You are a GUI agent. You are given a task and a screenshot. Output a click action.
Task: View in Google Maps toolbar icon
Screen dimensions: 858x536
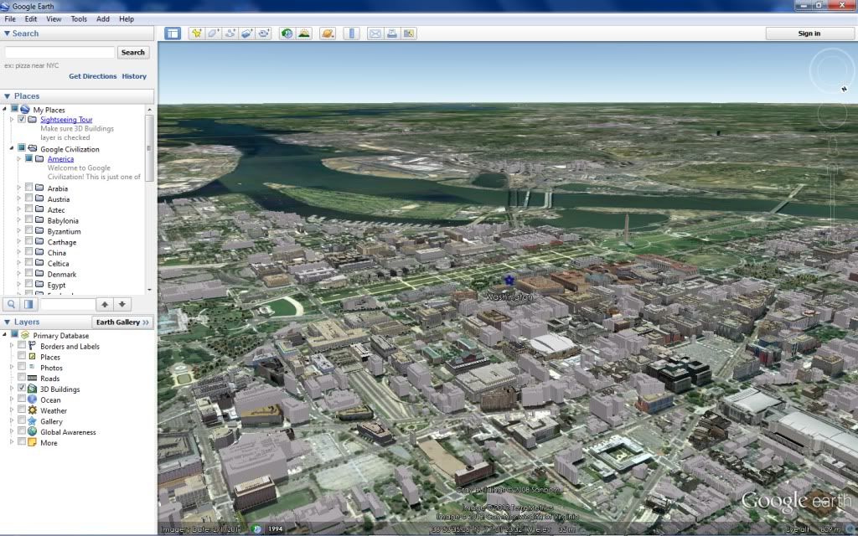coord(409,33)
